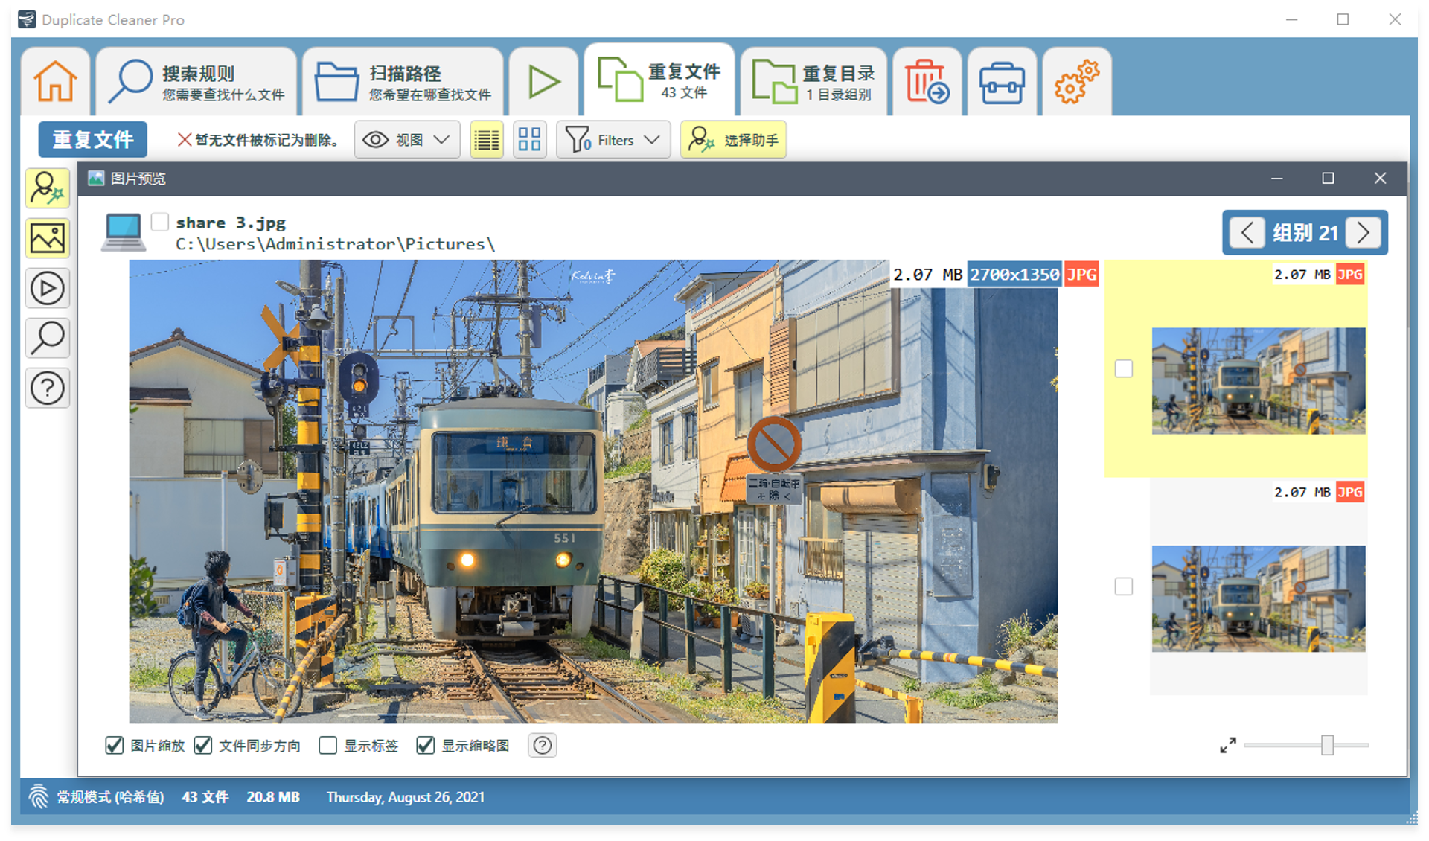This screenshot has height=841, width=1429.
Task: Click image preview icon in left sidebar
Action: tap(48, 238)
